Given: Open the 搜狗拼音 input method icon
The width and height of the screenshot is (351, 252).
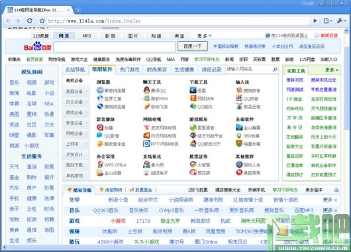Looking at the screenshot, I should coord(239,90).
